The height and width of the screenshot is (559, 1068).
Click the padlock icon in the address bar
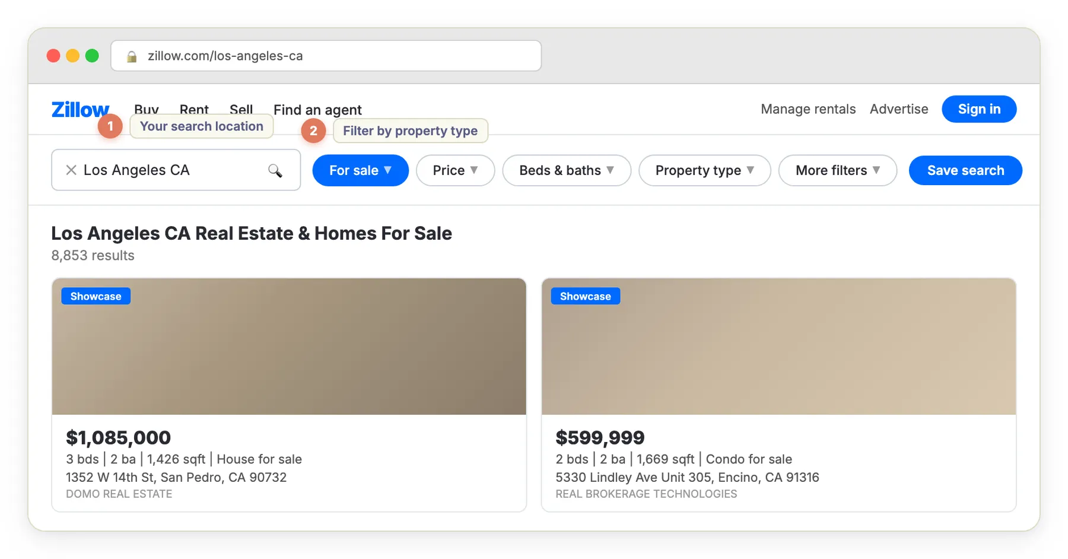tap(131, 56)
